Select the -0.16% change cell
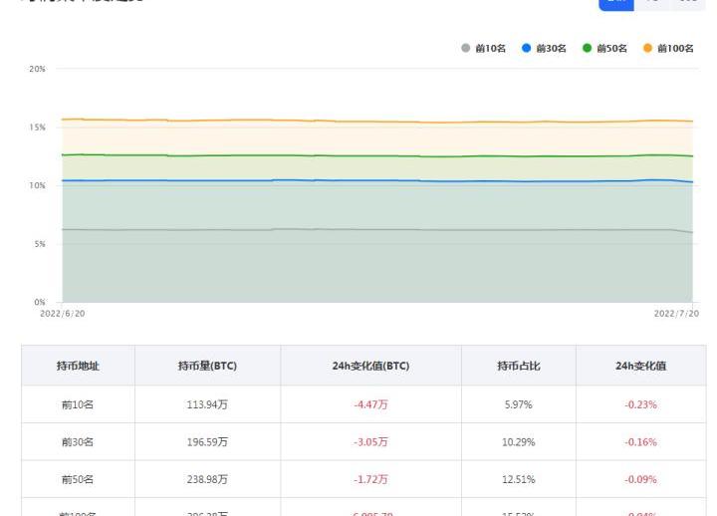This screenshot has height=516, width=717. (640, 442)
